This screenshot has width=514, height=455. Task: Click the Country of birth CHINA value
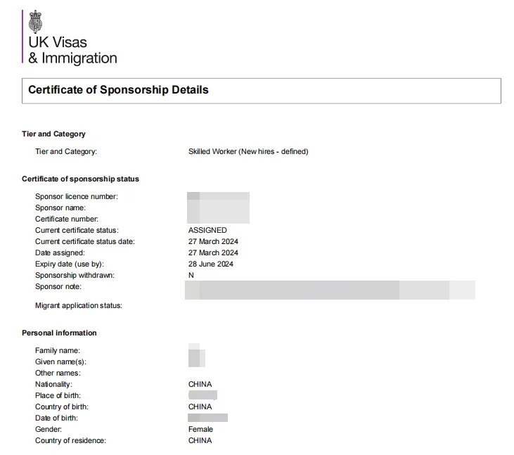coord(200,406)
